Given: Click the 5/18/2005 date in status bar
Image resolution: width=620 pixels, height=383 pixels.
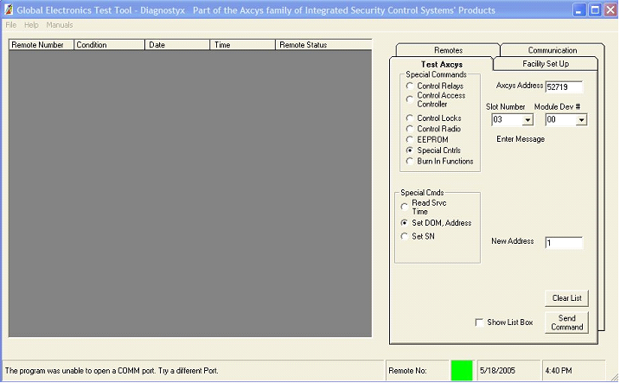Looking at the screenshot, I should (508, 371).
